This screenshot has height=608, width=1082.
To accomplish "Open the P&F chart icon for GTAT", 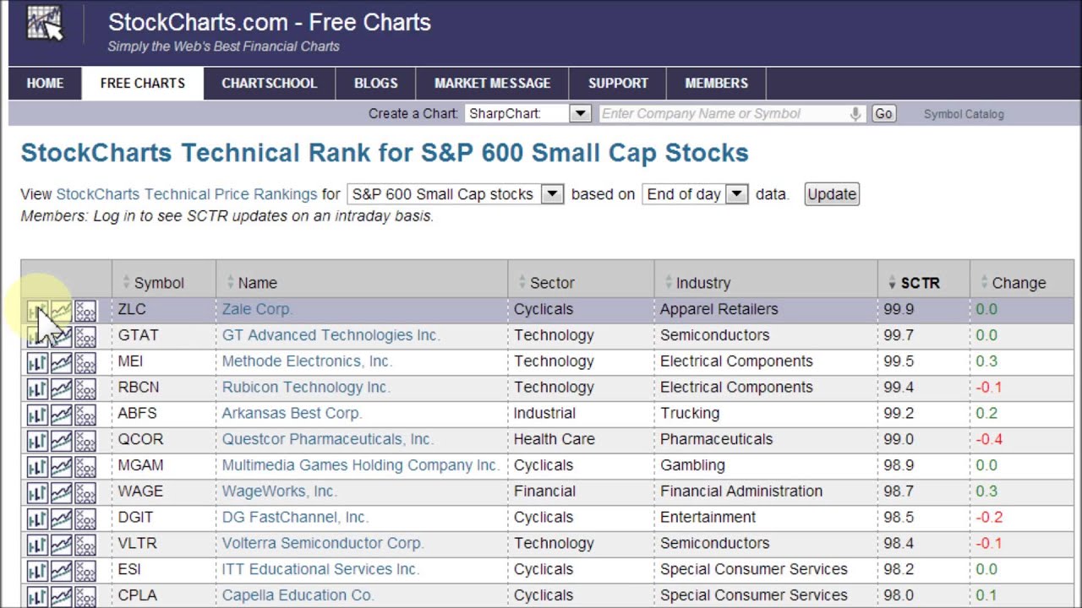I will click(85, 338).
